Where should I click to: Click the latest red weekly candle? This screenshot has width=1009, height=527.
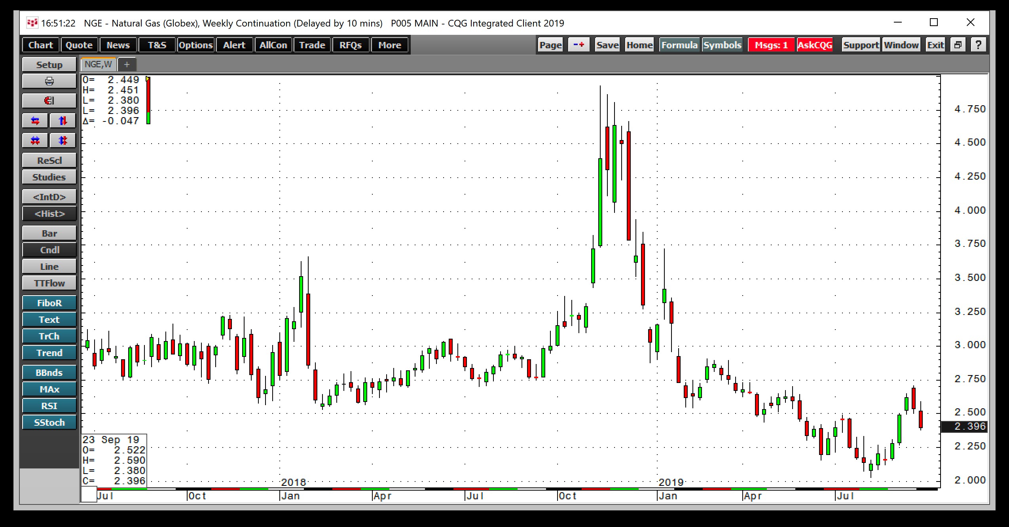921,419
